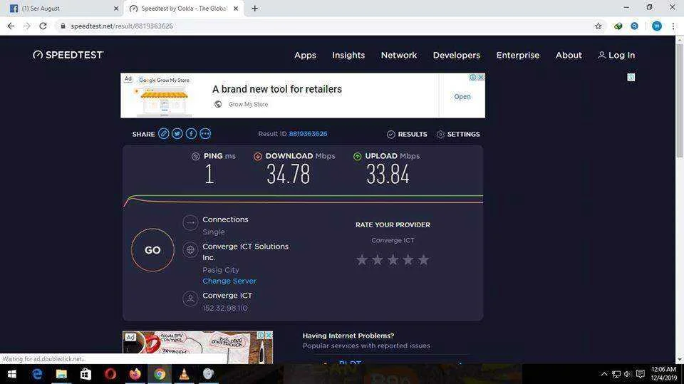Image resolution: width=684 pixels, height=384 pixels.
Task: Go back to previous page
Action: tap(11, 26)
